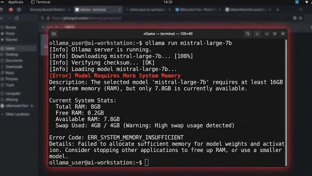Close the ollama terminal window
312x176 pixels.
[283, 34]
